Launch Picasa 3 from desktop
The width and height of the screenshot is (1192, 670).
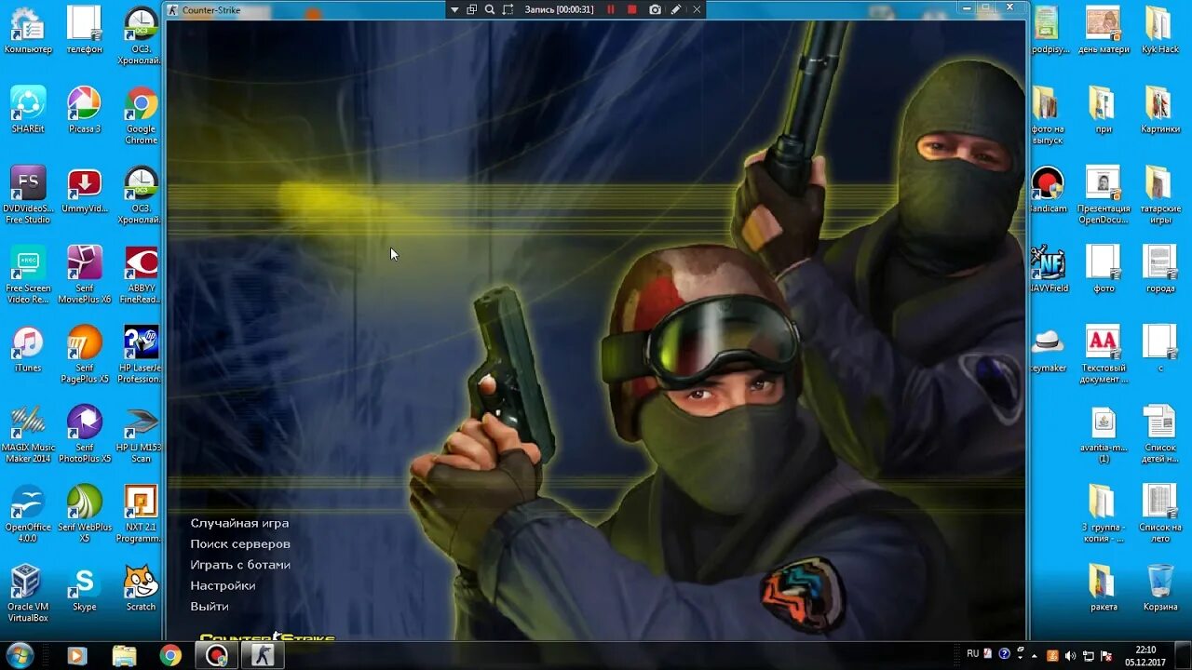pos(85,110)
